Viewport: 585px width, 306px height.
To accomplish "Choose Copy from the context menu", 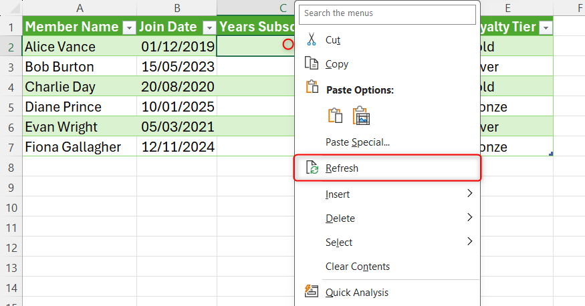I will [387, 63].
